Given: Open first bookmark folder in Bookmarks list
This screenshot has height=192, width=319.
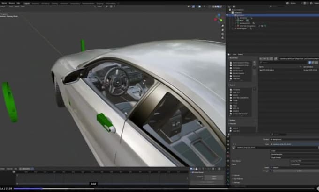Looking at the screenshot, I should click(240, 63).
